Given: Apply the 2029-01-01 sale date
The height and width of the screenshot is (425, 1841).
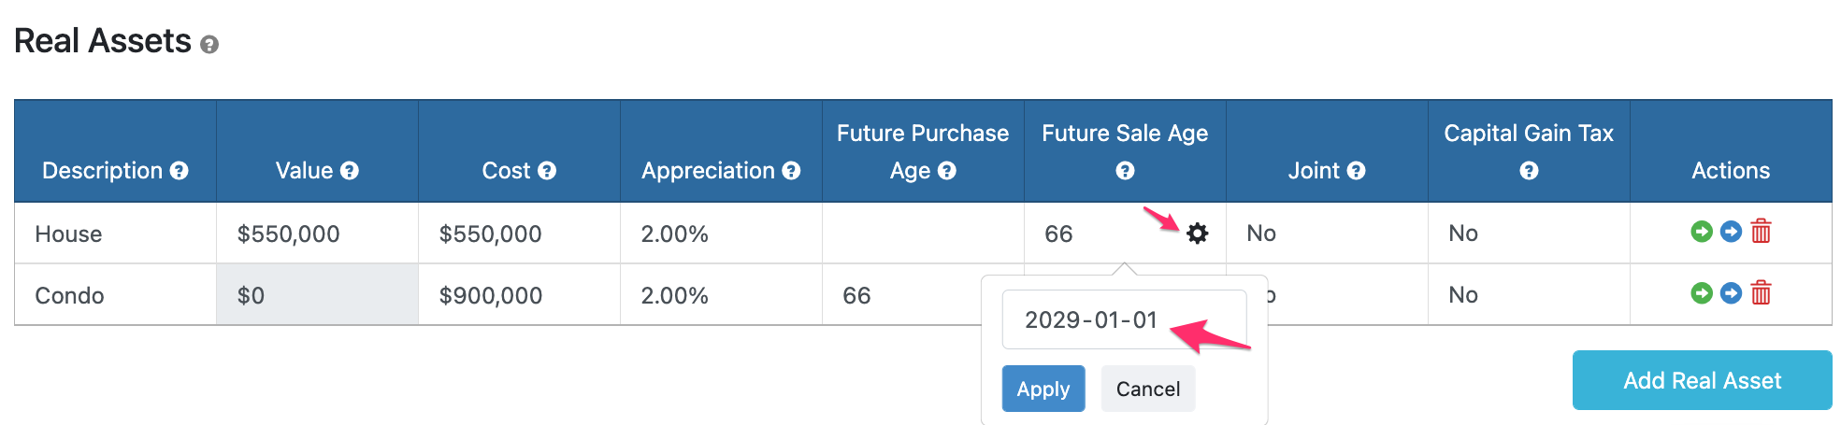Looking at the screenshot, I should (1043, 389).
